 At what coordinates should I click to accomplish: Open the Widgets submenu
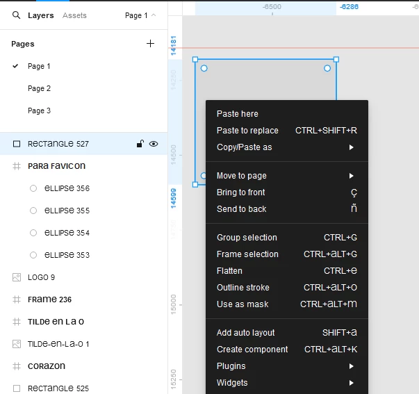(287, 382)
